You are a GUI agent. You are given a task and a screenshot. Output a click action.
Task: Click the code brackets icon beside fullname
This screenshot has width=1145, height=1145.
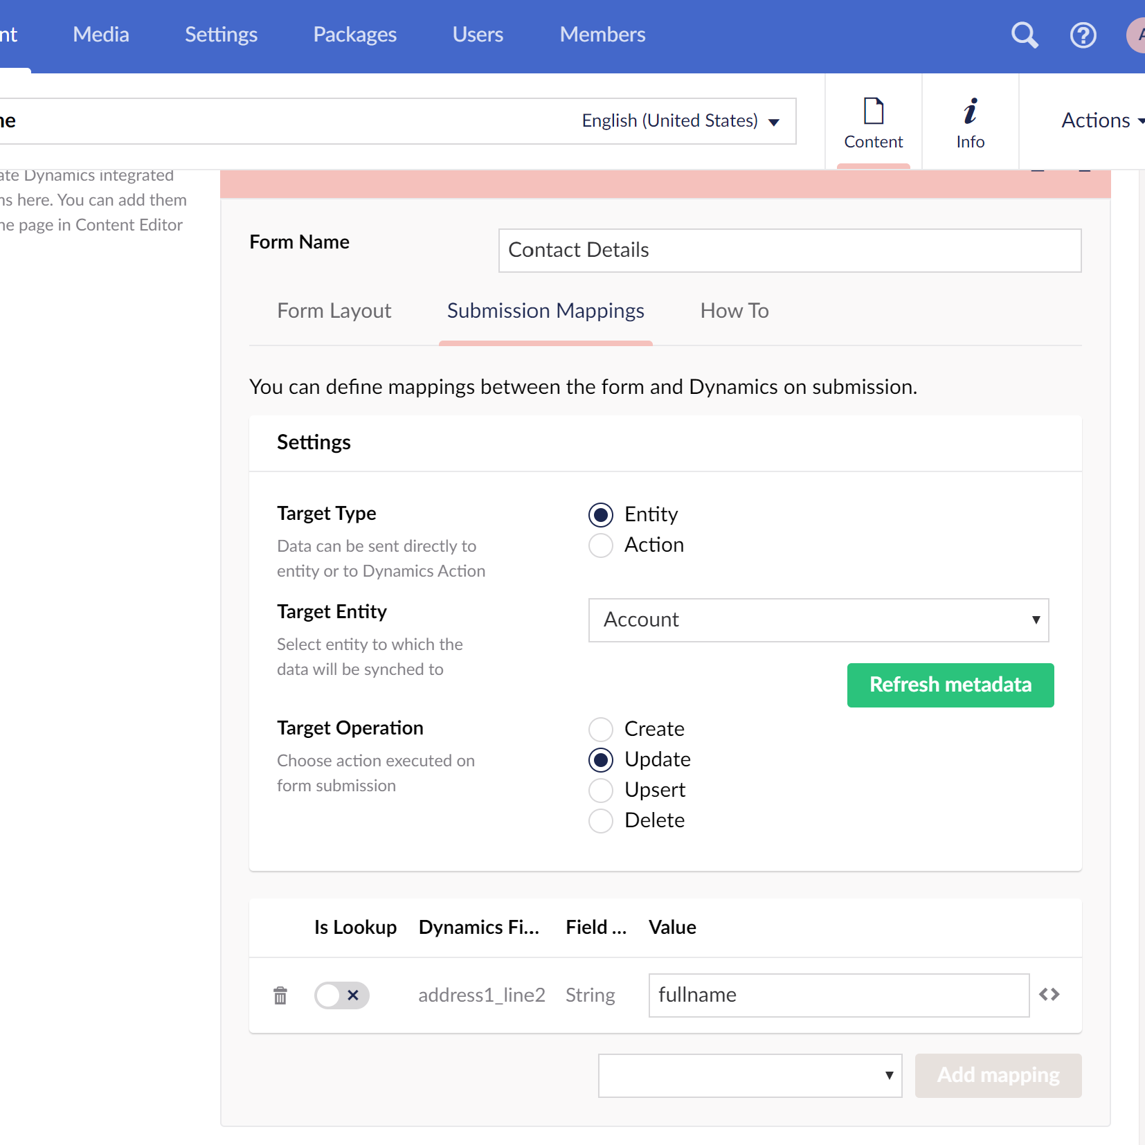click(1049, 995)
